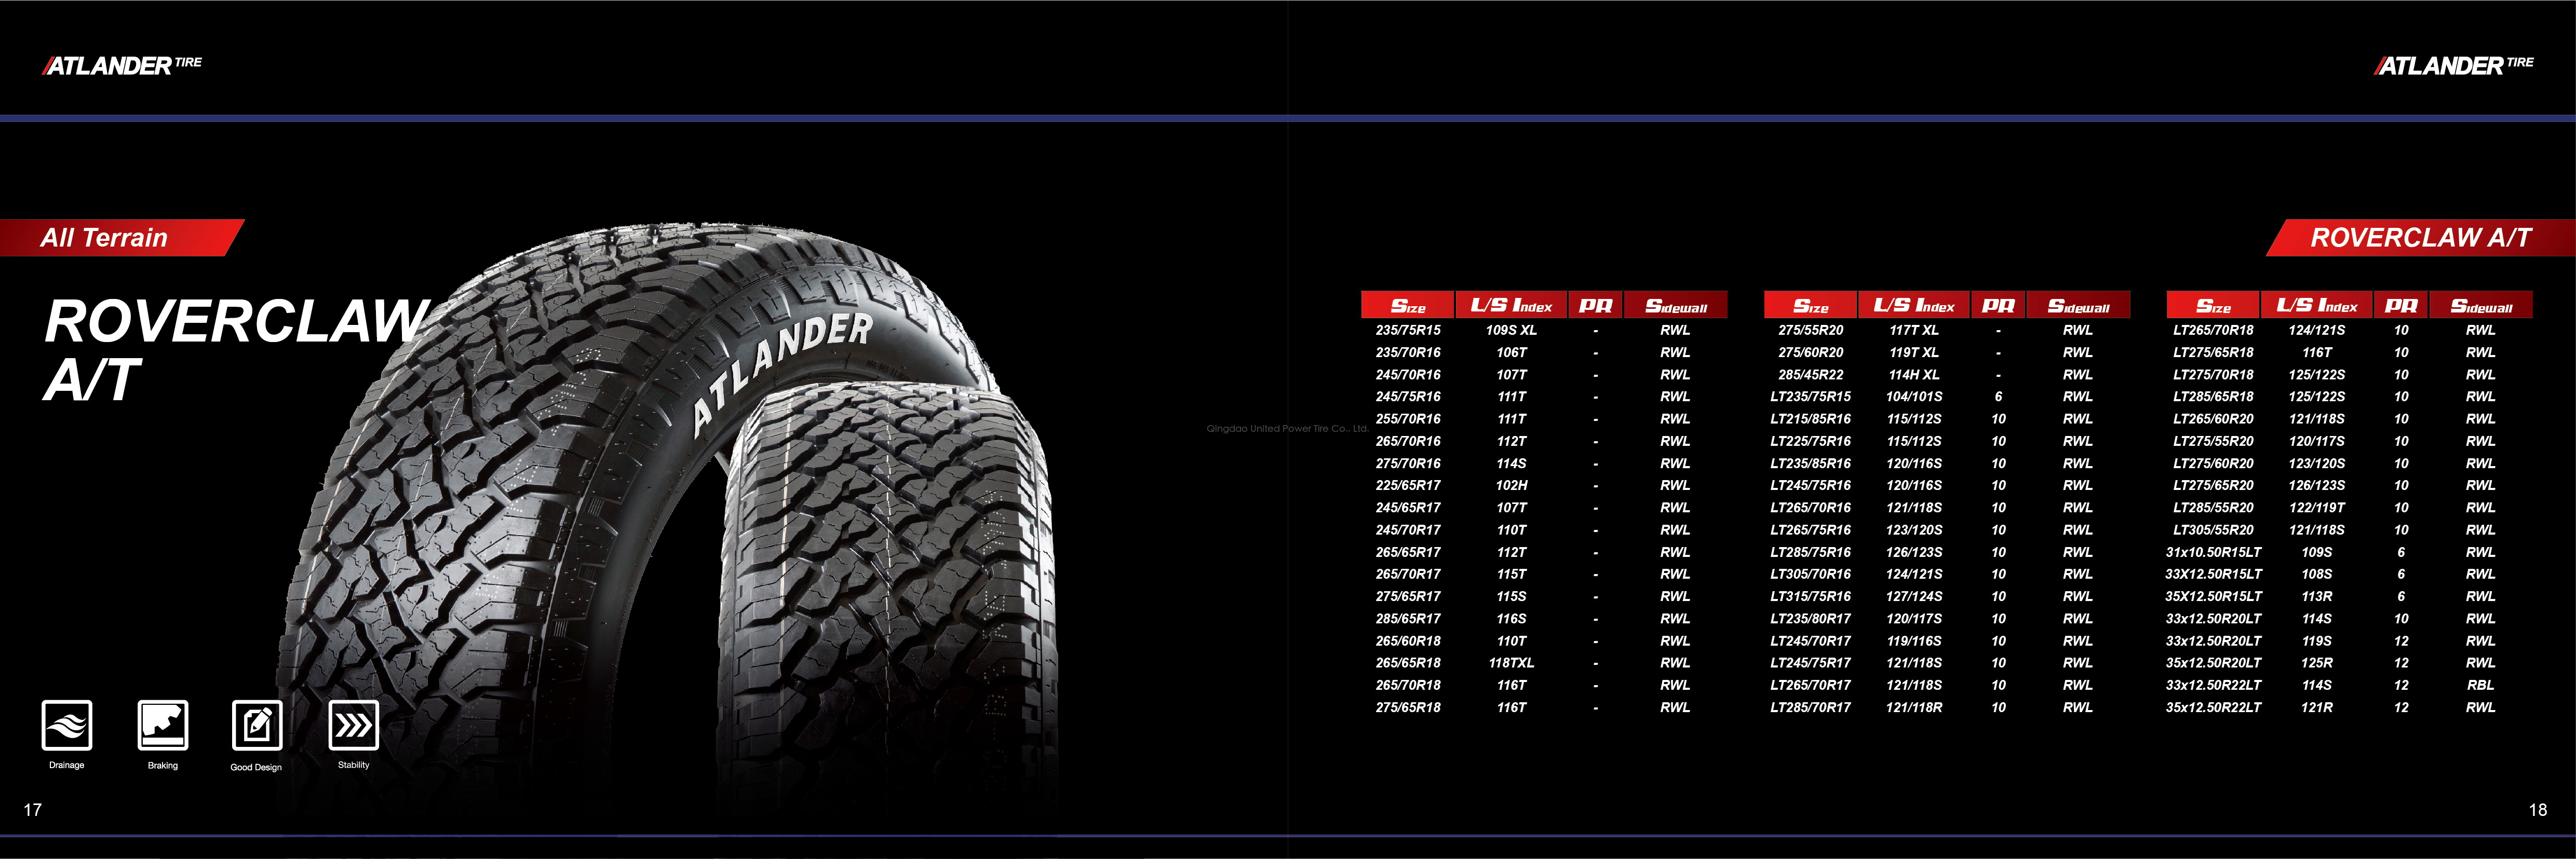This screenshot has width=2576, height=859.
Task: Click the load index value 121/118R
Action: [x=1914, y=707]
